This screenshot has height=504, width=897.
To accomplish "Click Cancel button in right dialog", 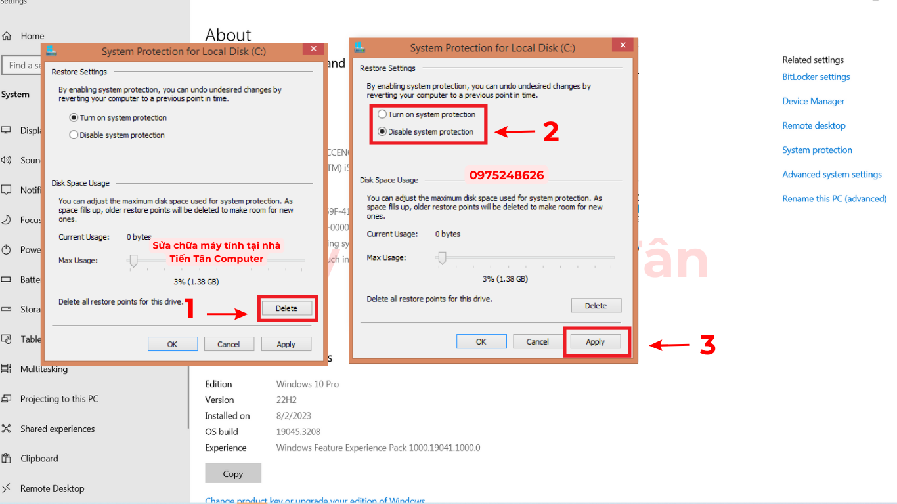I will pos(538,341).
